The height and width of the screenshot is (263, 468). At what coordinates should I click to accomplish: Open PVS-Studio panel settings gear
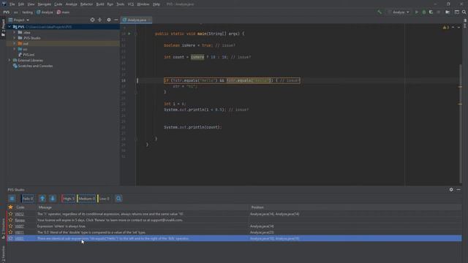pos(451,190)
